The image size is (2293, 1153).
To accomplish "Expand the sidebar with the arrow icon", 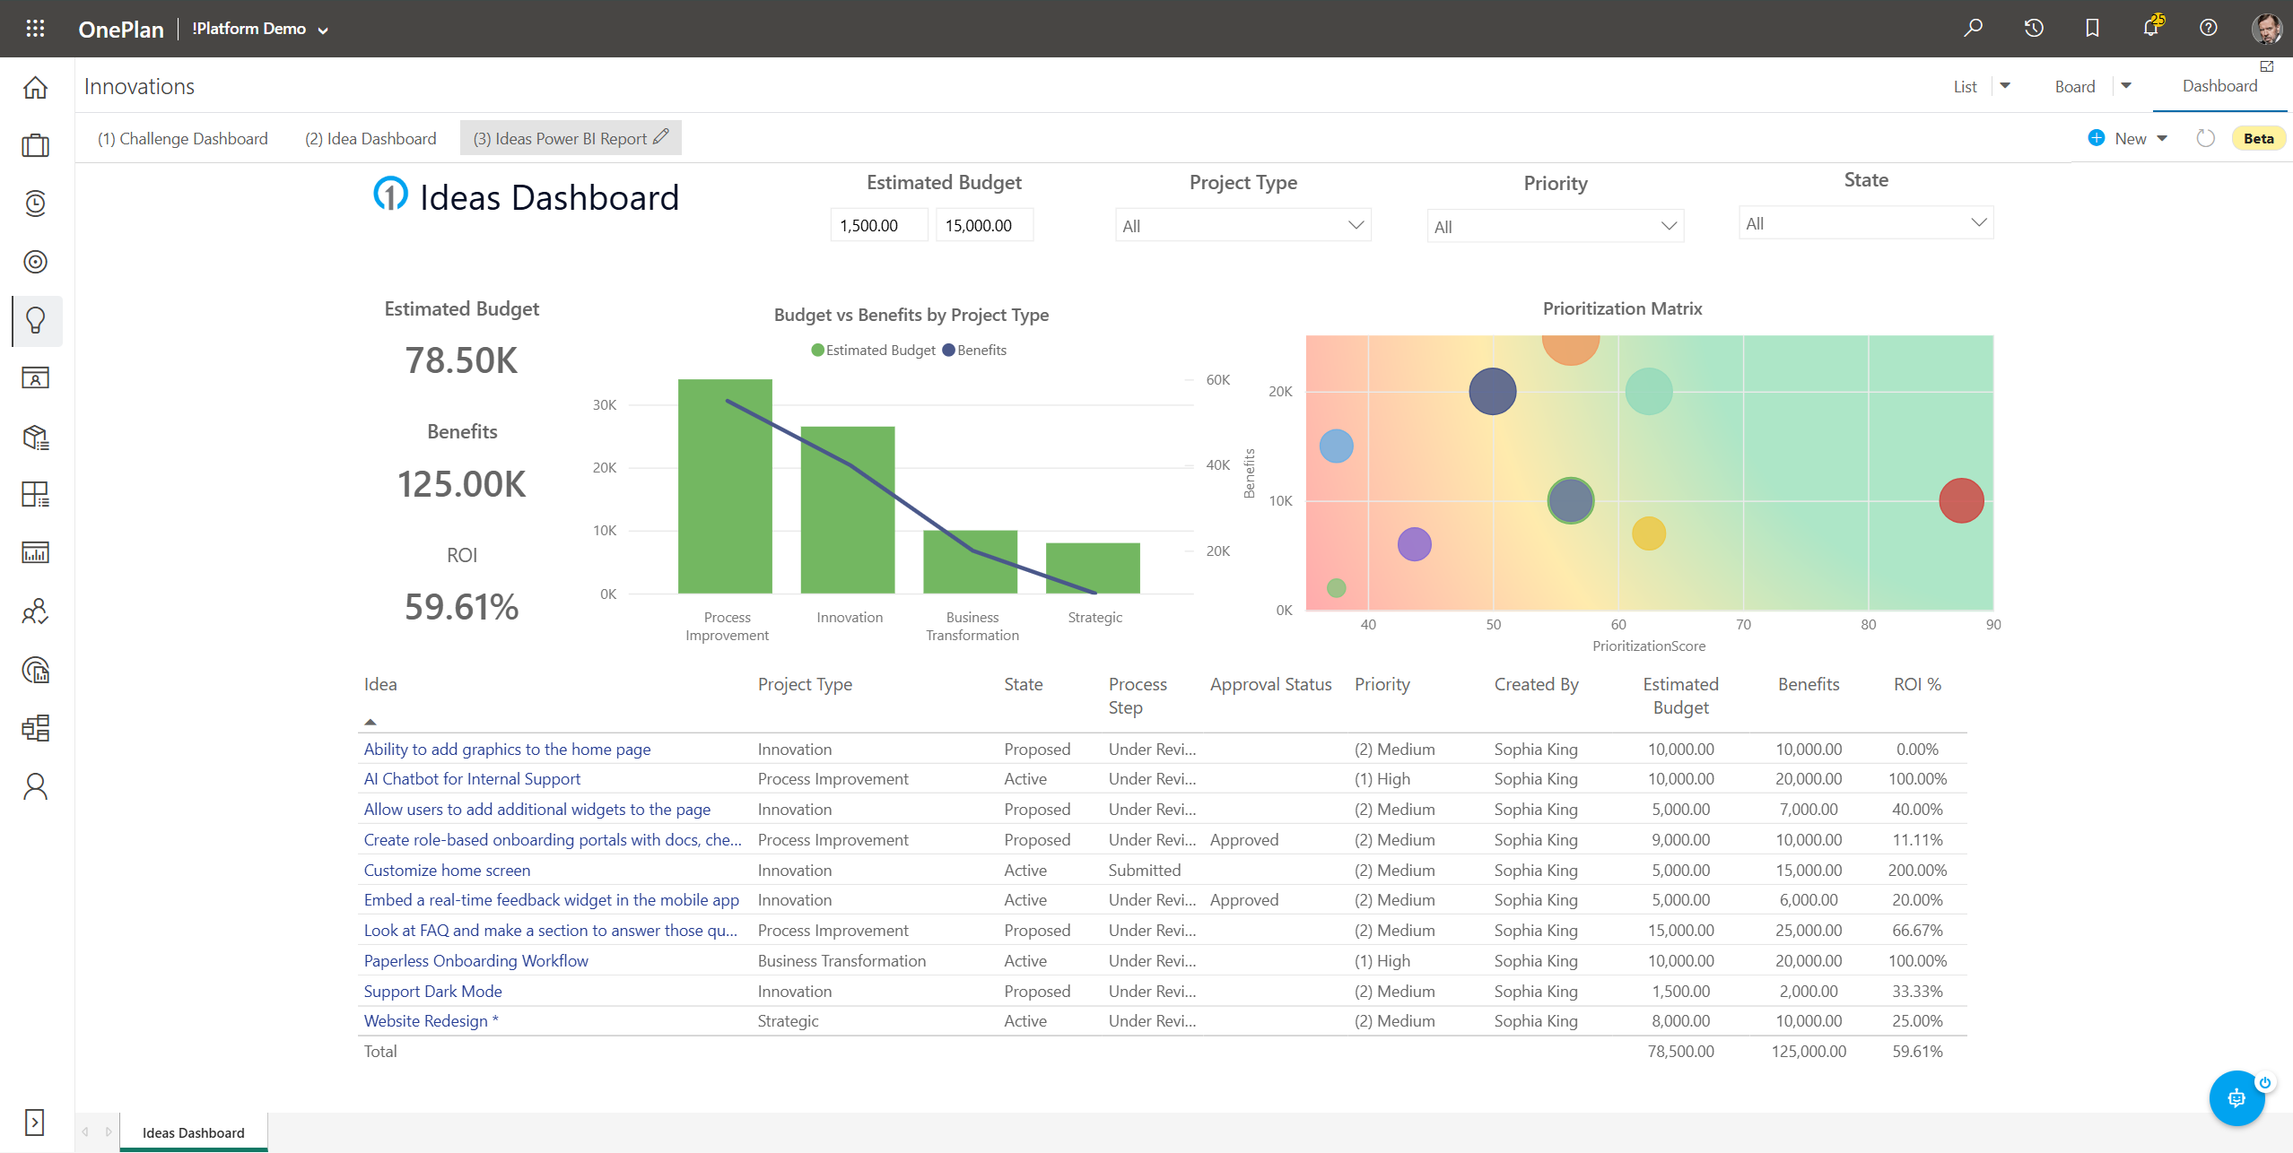I will (x=35, y=1122).
